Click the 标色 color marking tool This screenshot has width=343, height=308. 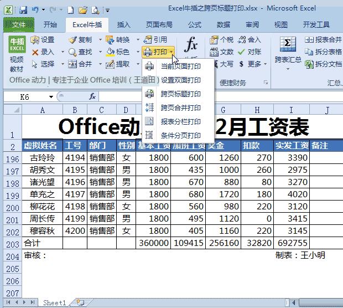point(118,52)
